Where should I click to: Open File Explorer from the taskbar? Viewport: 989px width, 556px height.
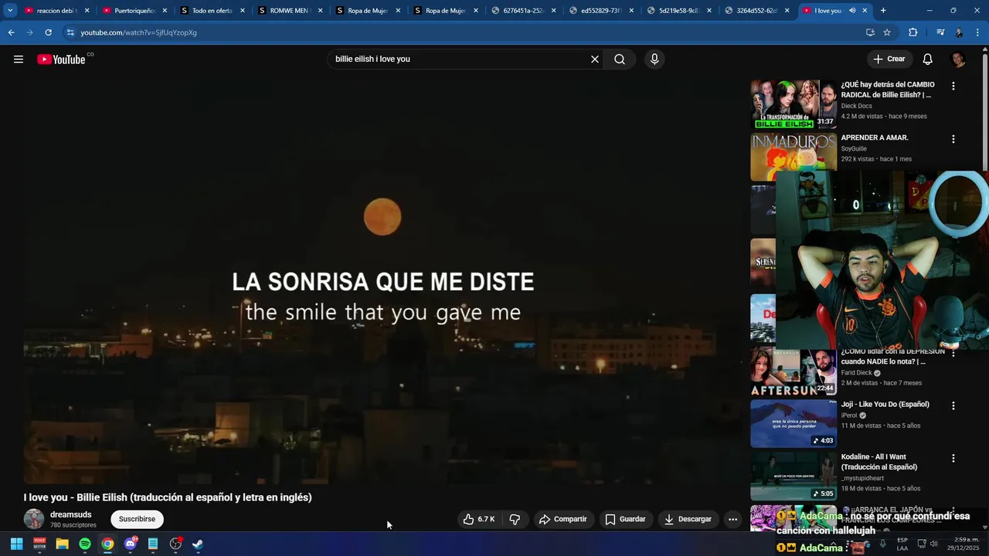pyautogui.click(x=62, y=544)
